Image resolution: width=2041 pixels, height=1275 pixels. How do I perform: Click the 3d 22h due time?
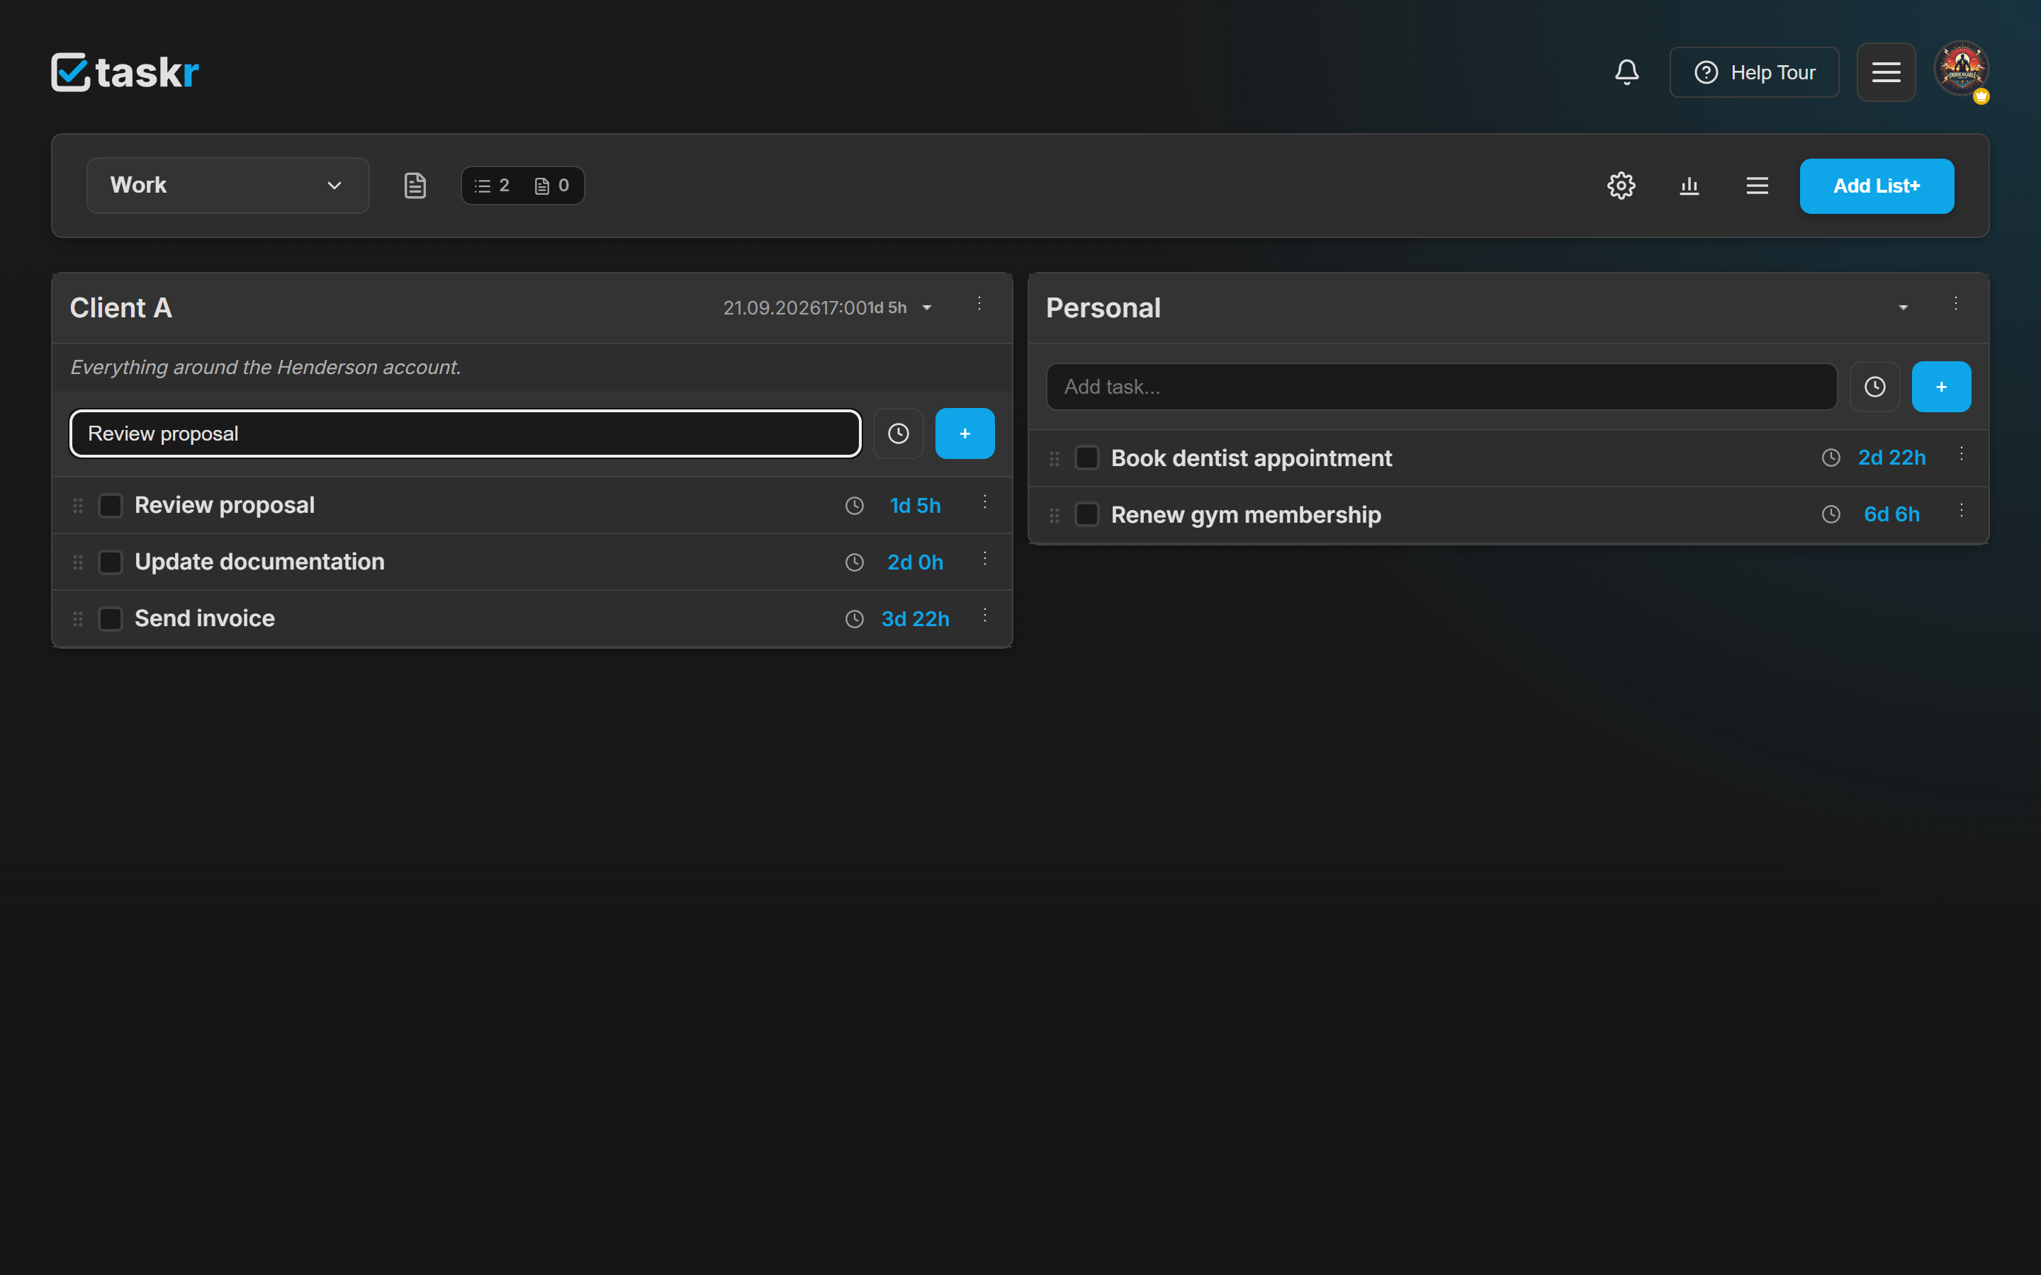pyautogui.click(x=915, y=619)
